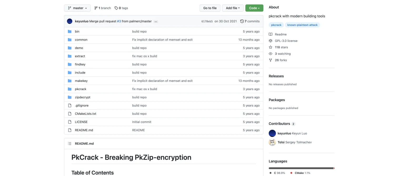
Task: Expand the commit message ellipsis
Action: click(156, 21)
